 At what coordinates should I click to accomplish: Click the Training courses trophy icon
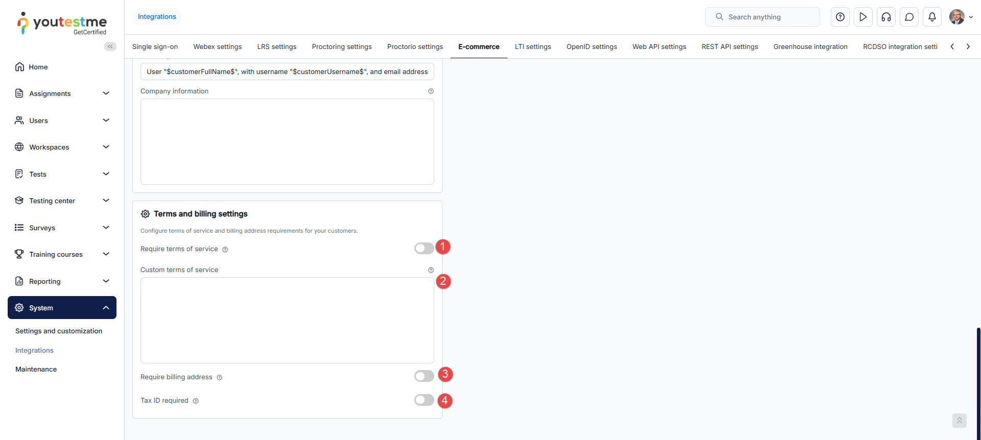click(19, 254)
